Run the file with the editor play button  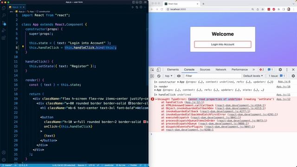133,7
